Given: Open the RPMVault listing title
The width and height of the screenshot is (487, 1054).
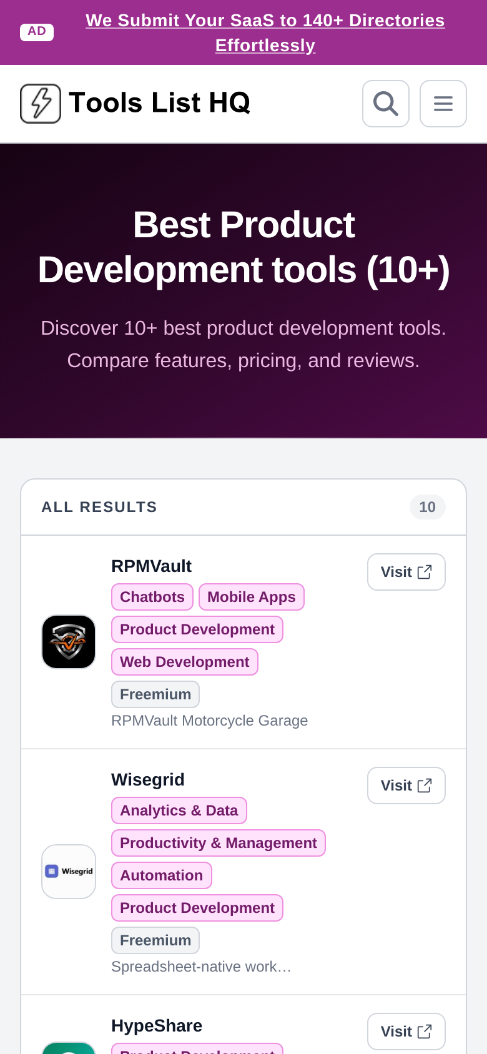Looking at the screenshot, I should tap(151, 566).
